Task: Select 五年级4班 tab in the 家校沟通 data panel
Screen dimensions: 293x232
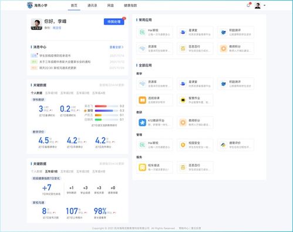Action: coord(99,171)
